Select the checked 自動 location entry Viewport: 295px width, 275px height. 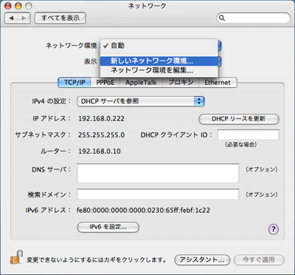click(x=159, y=46)
